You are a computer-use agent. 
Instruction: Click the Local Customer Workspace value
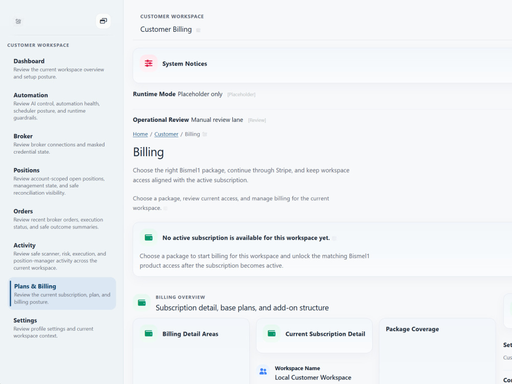313,377
